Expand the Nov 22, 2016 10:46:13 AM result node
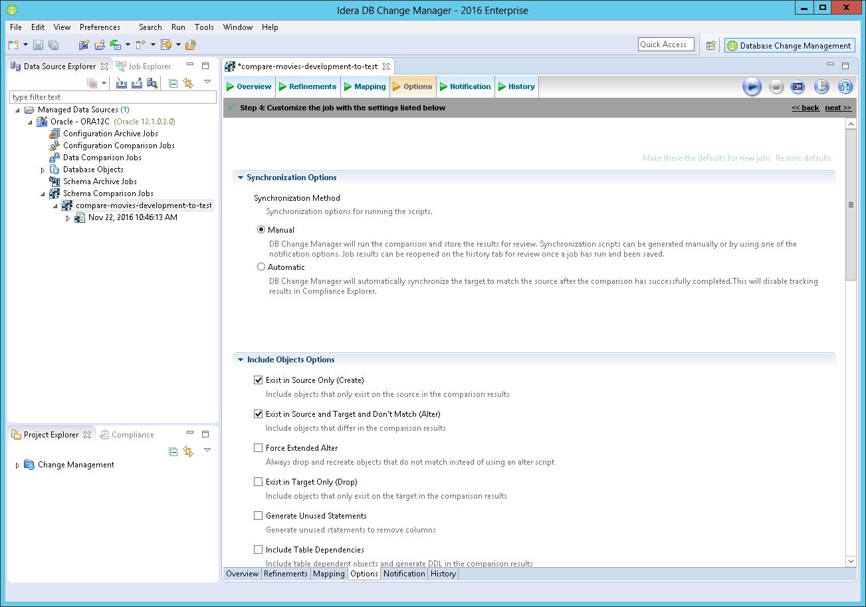Viewport: 866px width, 607px height. pyautogui.click(x=68, y=218)
